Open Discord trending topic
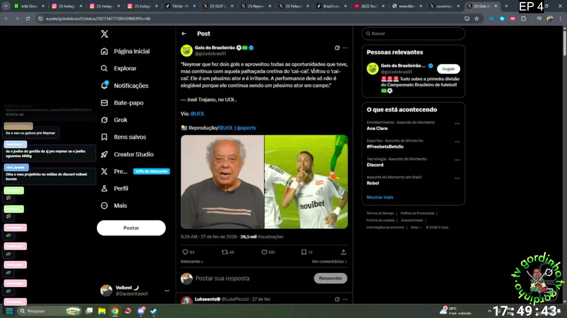 [x=375, y=165]
